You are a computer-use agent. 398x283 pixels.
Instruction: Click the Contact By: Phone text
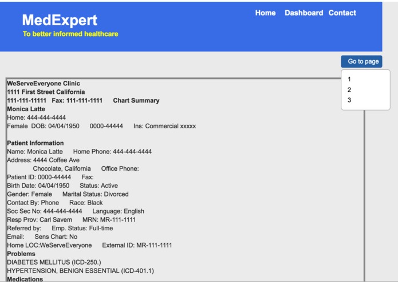point(33,203)
